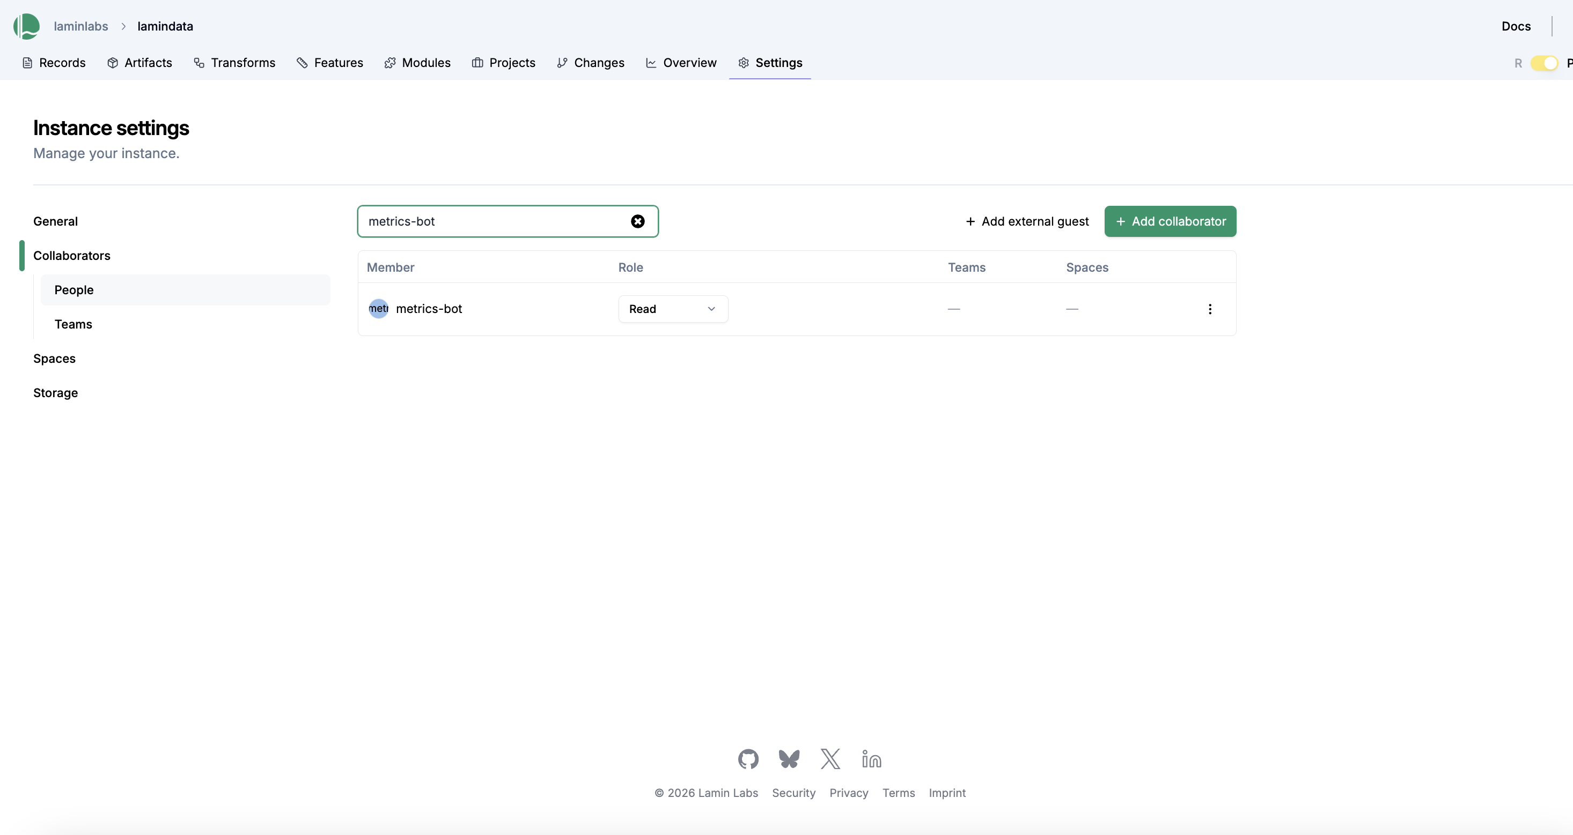1573x835 pixels.
Task: Open the GitHub footer icon
Action: (x=748, y=759)
